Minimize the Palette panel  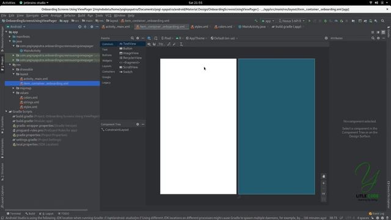coord(143,38)
